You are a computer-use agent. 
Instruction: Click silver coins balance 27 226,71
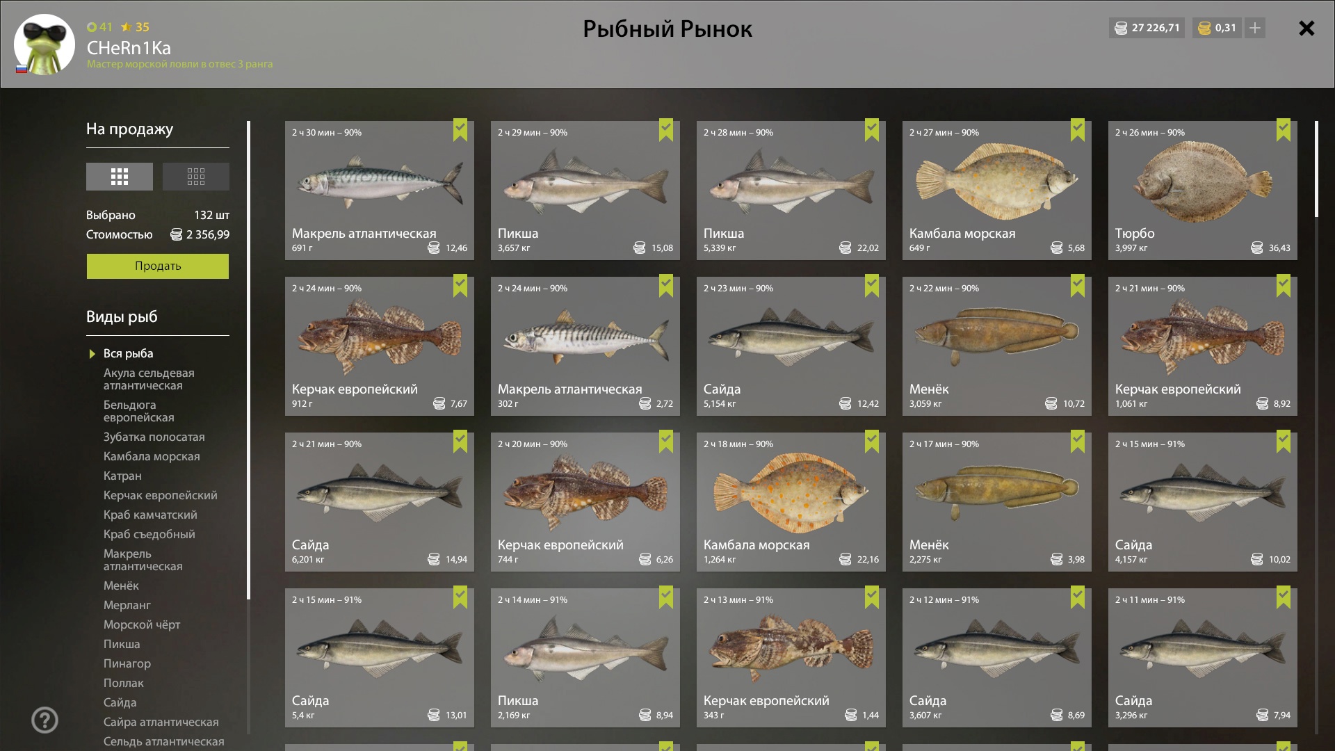point(1147,28)
